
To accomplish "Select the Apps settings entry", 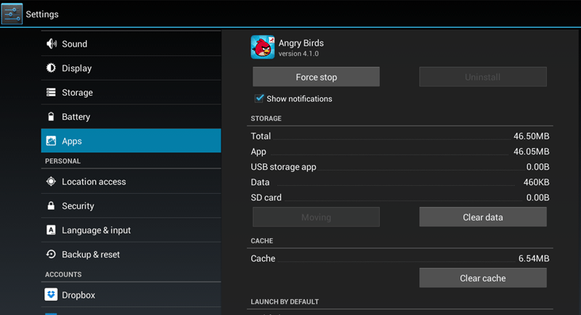I will [x=131, y=141].
